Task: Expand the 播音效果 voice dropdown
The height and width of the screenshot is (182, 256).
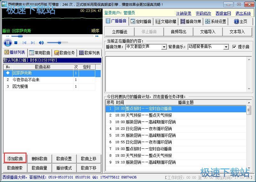Action: tap(164, 47)
